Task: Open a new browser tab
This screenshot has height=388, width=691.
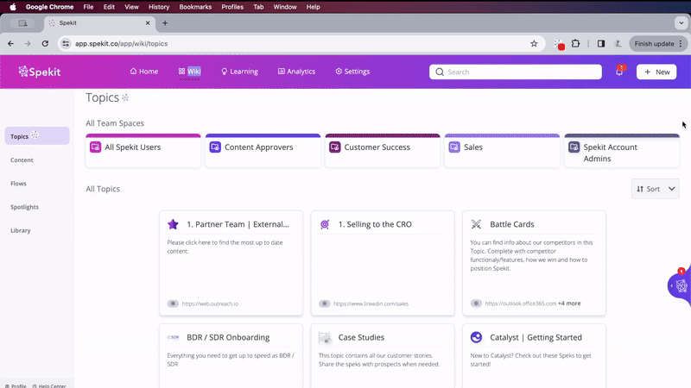Action: (x=165, y=23)
